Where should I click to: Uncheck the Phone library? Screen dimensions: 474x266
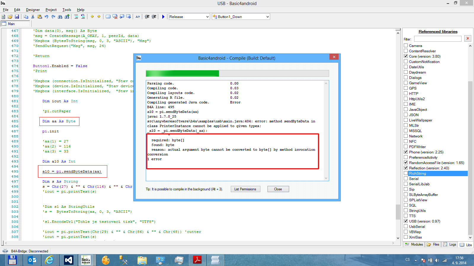coord(406,152)
